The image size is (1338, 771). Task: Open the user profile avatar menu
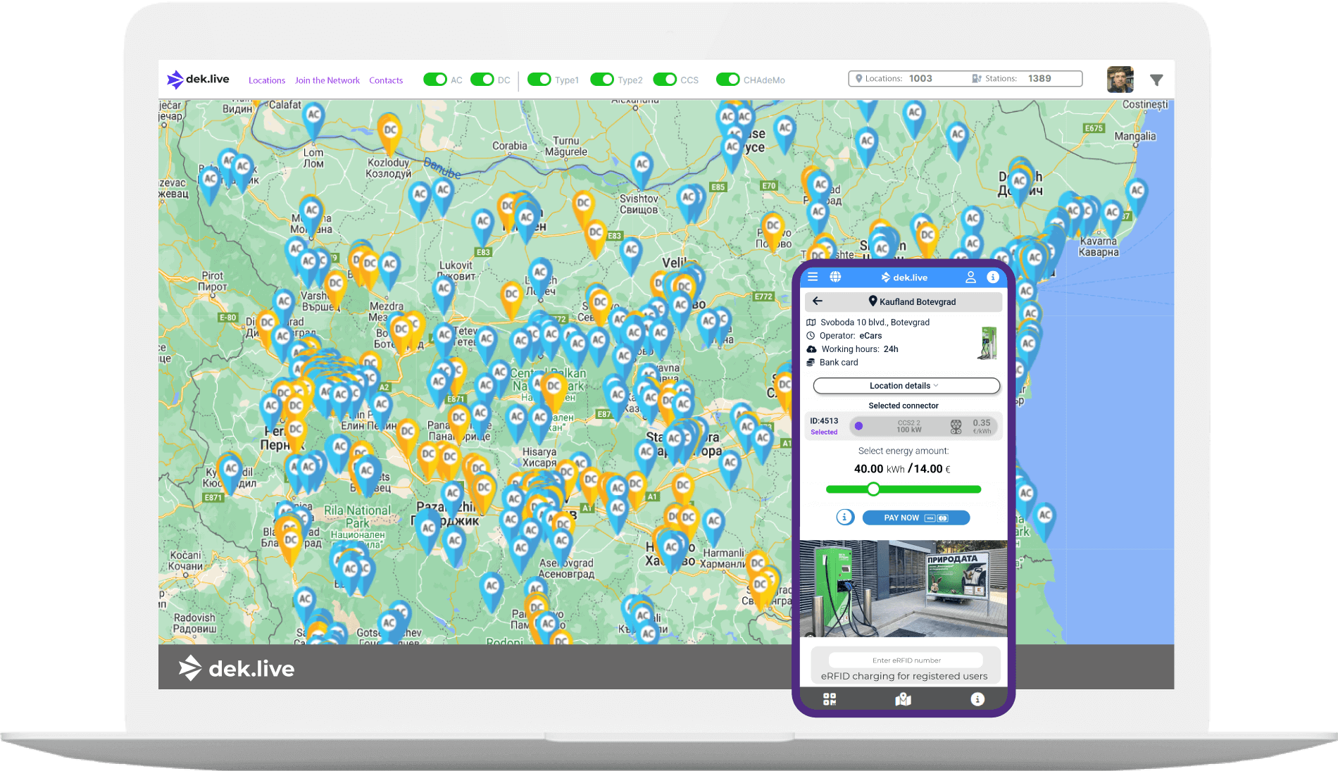[x=1120, y=80]
